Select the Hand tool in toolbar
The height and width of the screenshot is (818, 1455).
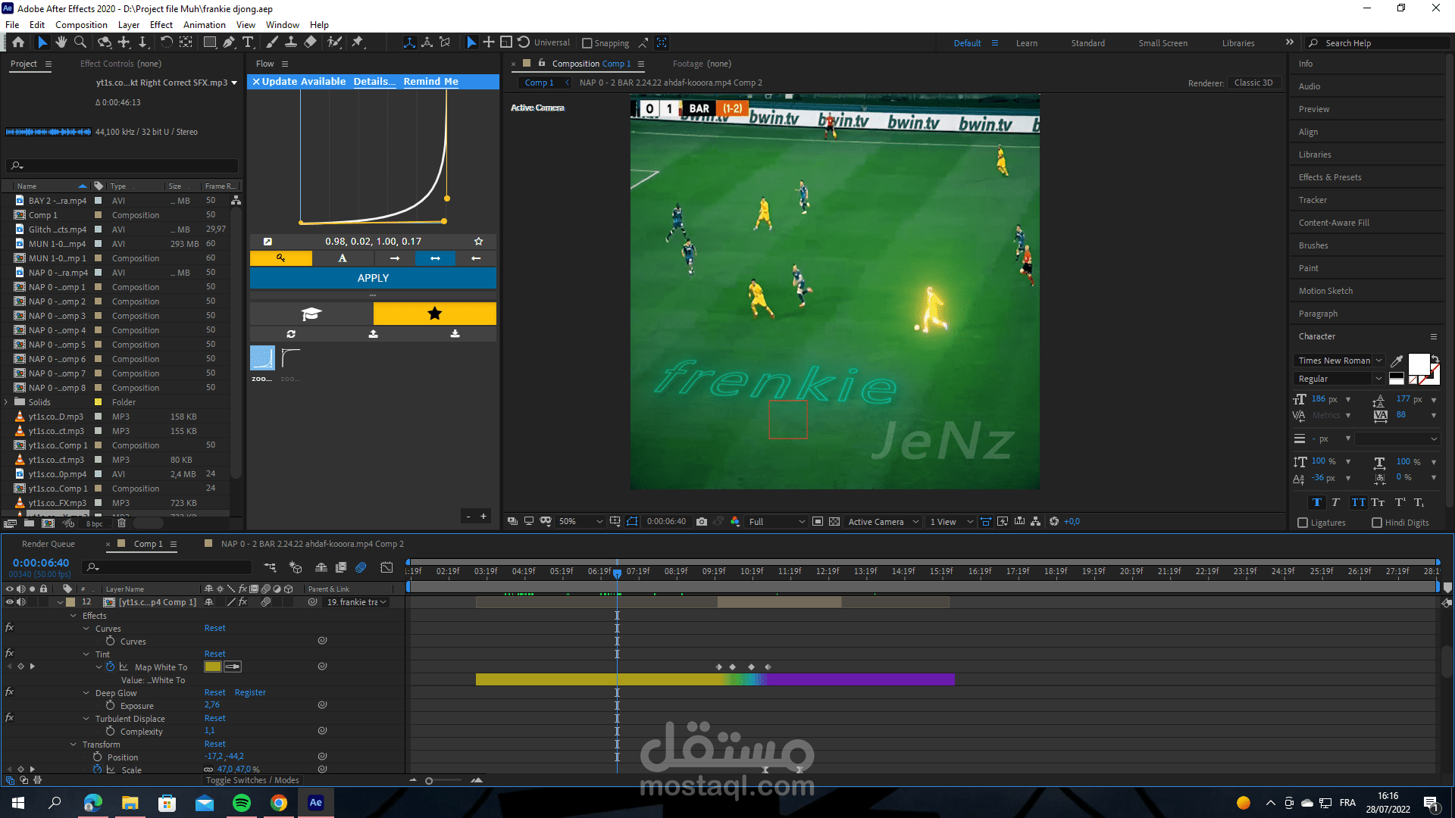click(61, 42)
